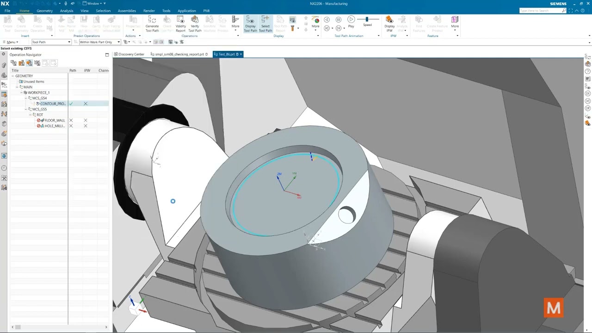Switch to Discovery Center document tab
The width and height of the screenshot is (592, 333).
[129, 54]
